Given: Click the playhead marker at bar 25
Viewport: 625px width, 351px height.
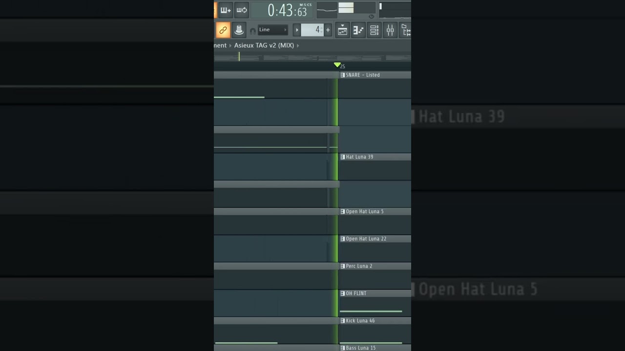Looking at the screenshot, I should 337,65.
